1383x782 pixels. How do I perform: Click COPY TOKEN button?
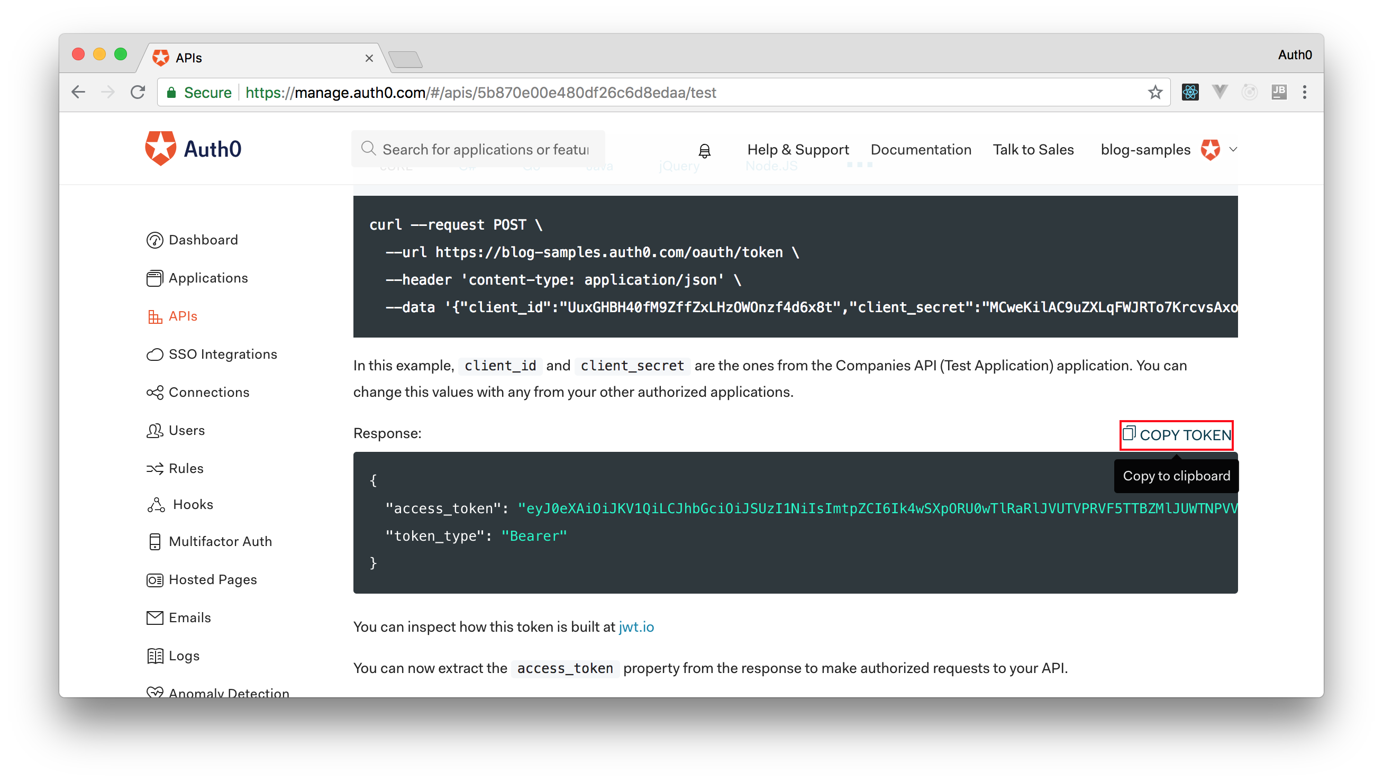pyautogui.click(x=1176, y=434)
